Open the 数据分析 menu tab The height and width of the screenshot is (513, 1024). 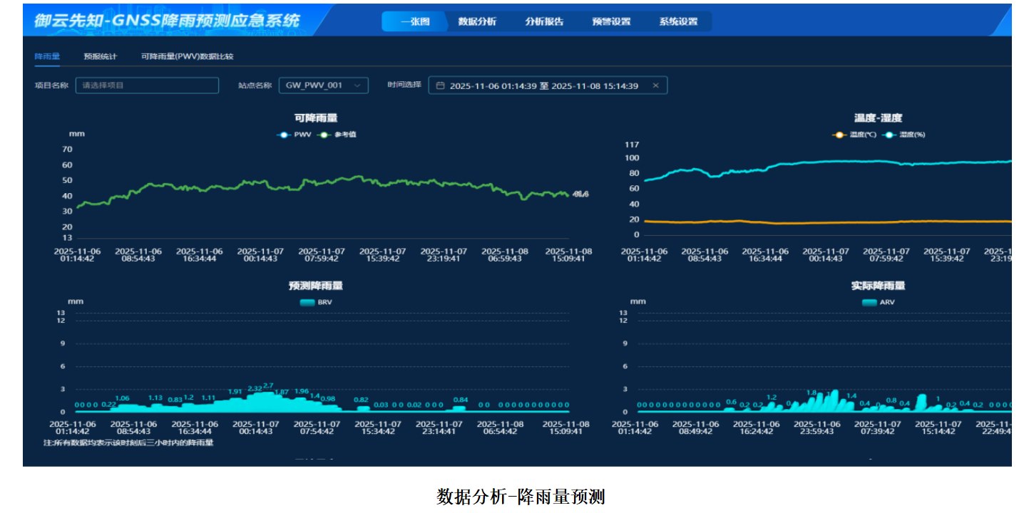point(477,21)
